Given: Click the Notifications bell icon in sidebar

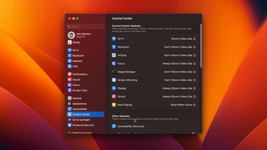Looking at the screenshot, I should (70, 74).
